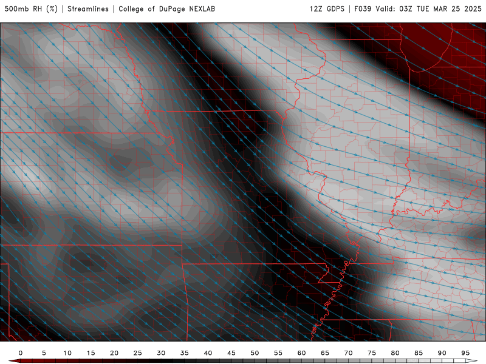Click the 40 label on the RH legend
Viewport: 486px width, 364px height.
coord(208,353)
